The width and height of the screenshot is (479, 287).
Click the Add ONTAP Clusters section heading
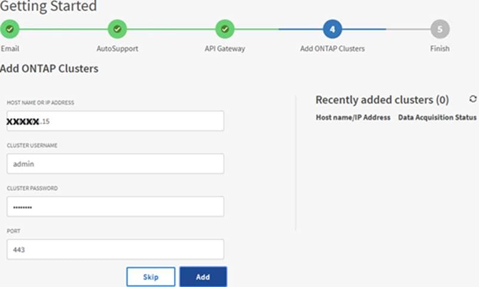pos(49,68)
